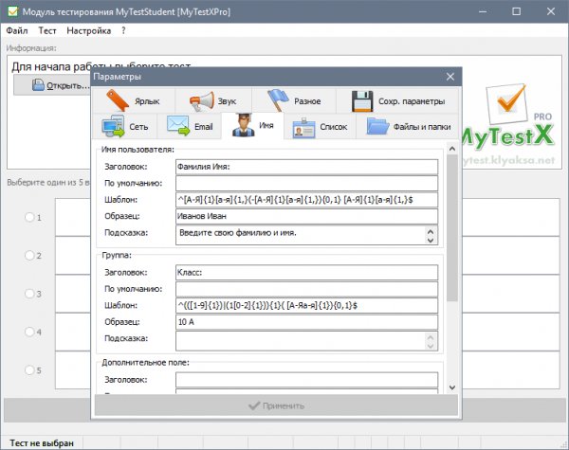Viewport: 569px width, 450px height.
Task: Open the Настройка menu
Action: click(x=89, y=31)
